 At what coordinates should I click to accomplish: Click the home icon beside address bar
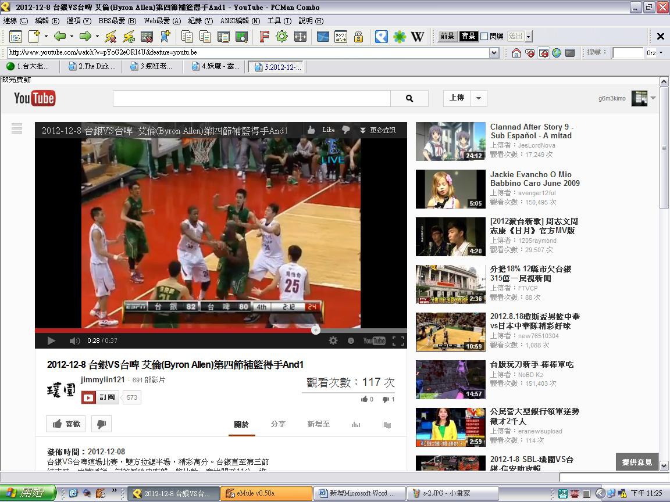point(516,53)
